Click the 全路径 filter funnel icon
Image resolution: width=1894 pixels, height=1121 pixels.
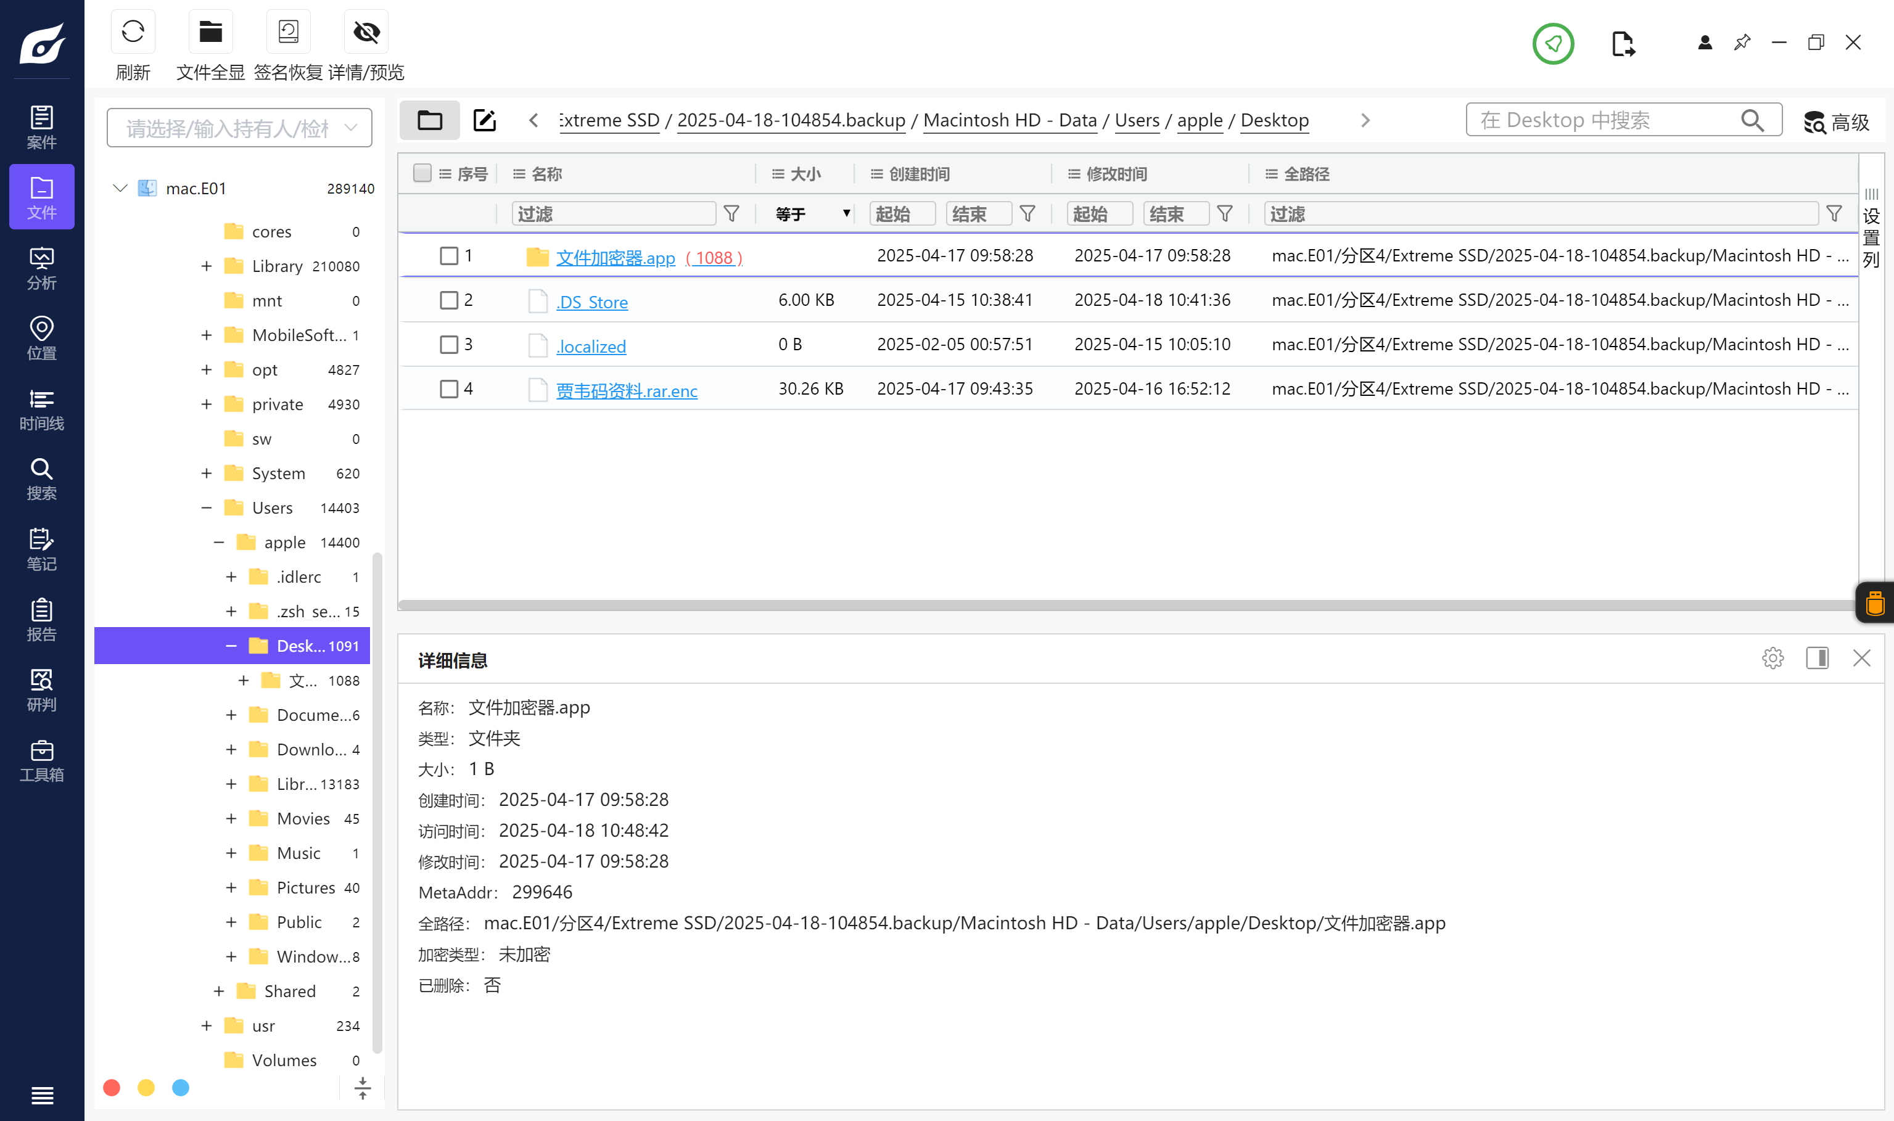[1834, 214]
